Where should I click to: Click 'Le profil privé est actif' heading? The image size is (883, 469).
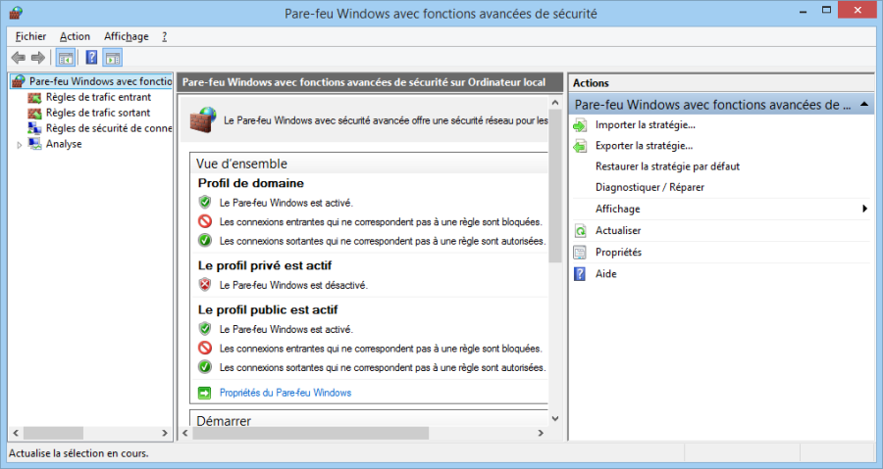tap(265, 265)
